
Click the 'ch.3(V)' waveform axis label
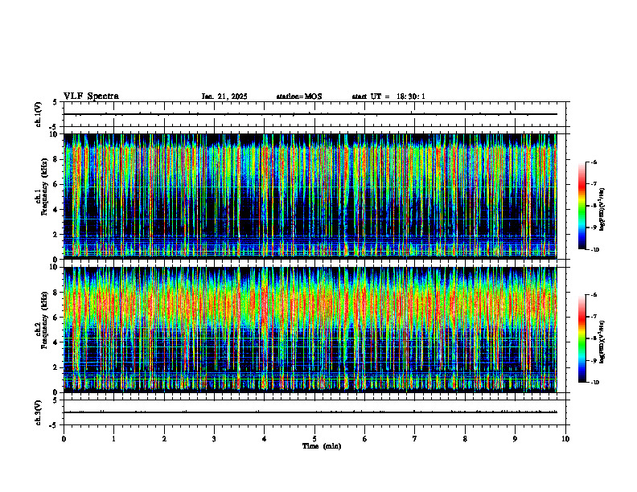coord(39,412)
